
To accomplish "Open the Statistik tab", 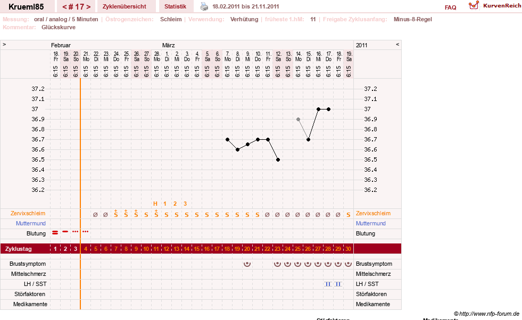I will (x=175, y=6).
